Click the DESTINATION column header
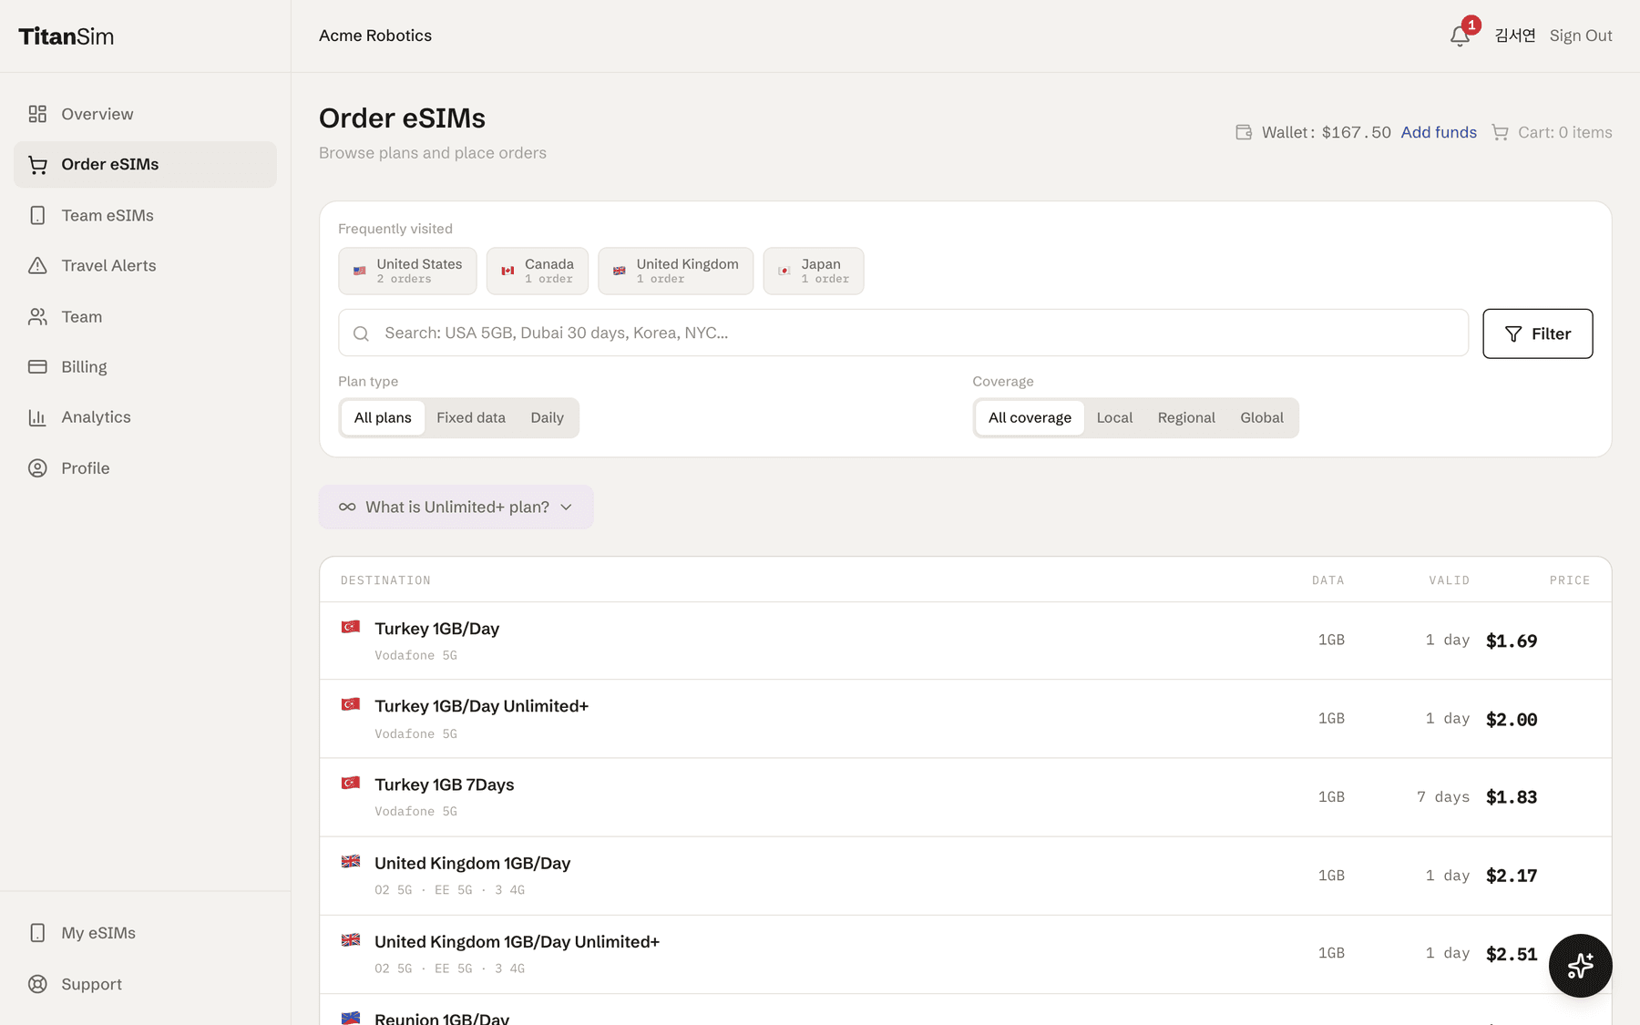Image resolution: width=1640 pixels, height=1025 pixels. coord(385,580)
